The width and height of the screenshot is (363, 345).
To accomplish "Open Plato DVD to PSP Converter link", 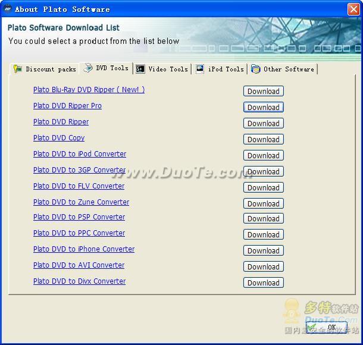I will tap(79, 217).
